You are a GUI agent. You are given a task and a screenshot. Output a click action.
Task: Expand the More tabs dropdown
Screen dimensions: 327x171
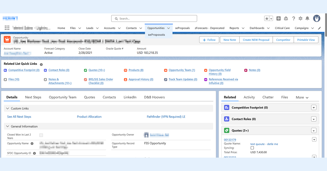(302, 97)
